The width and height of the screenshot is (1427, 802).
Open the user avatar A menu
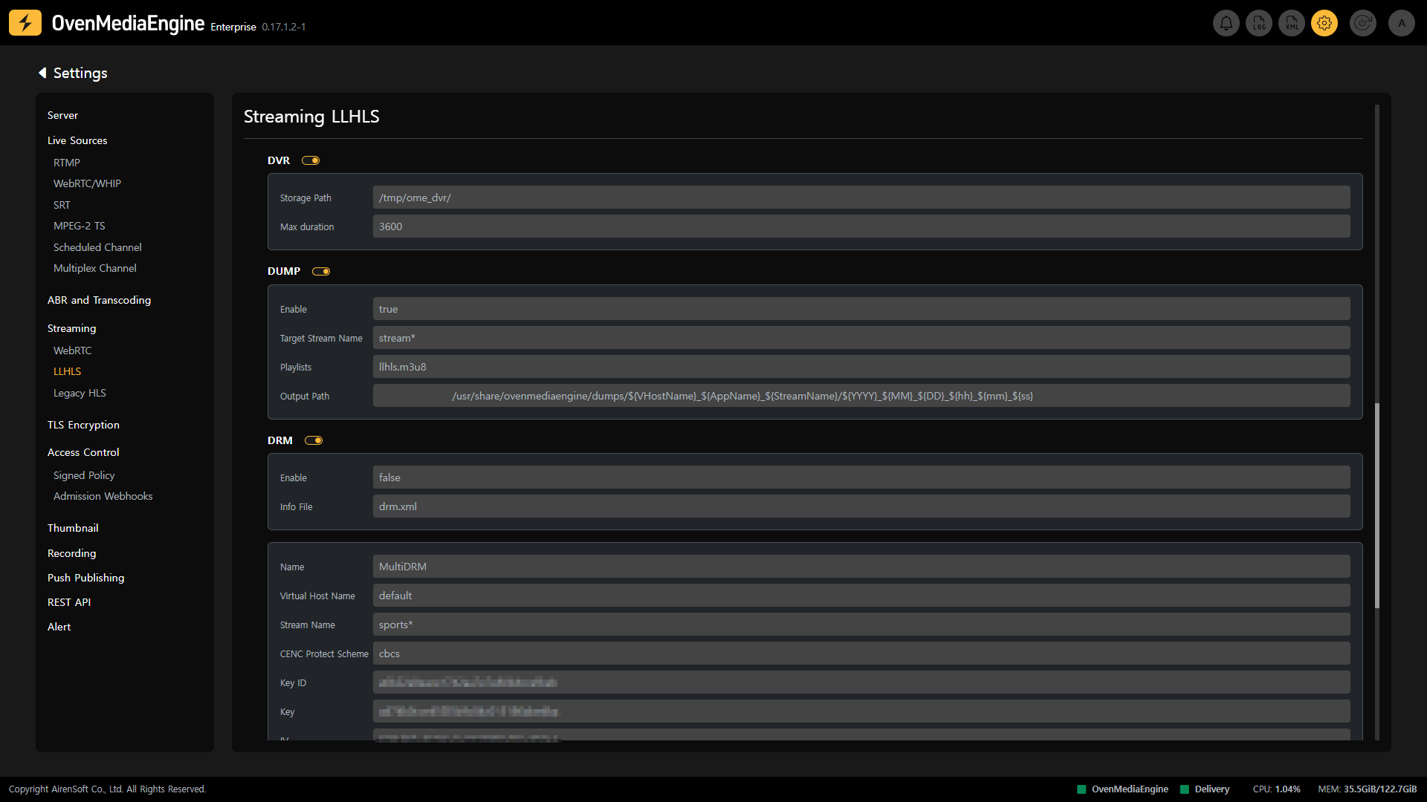pos(1402,23)
